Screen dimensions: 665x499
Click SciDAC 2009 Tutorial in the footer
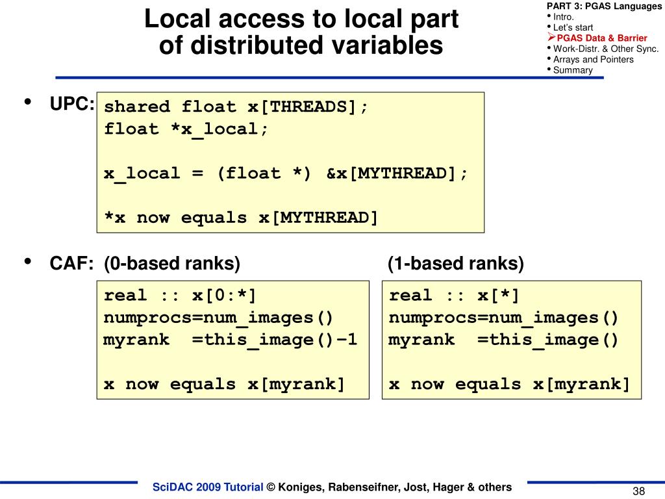(208, 487)
